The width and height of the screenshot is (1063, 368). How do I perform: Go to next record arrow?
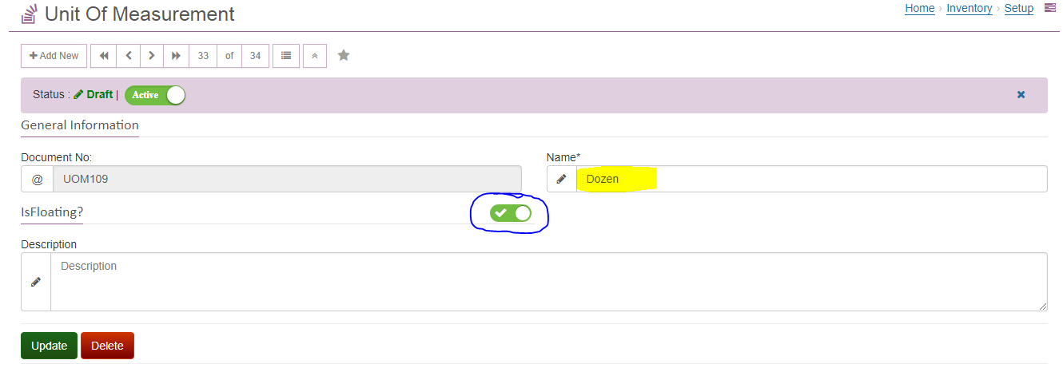152,56
